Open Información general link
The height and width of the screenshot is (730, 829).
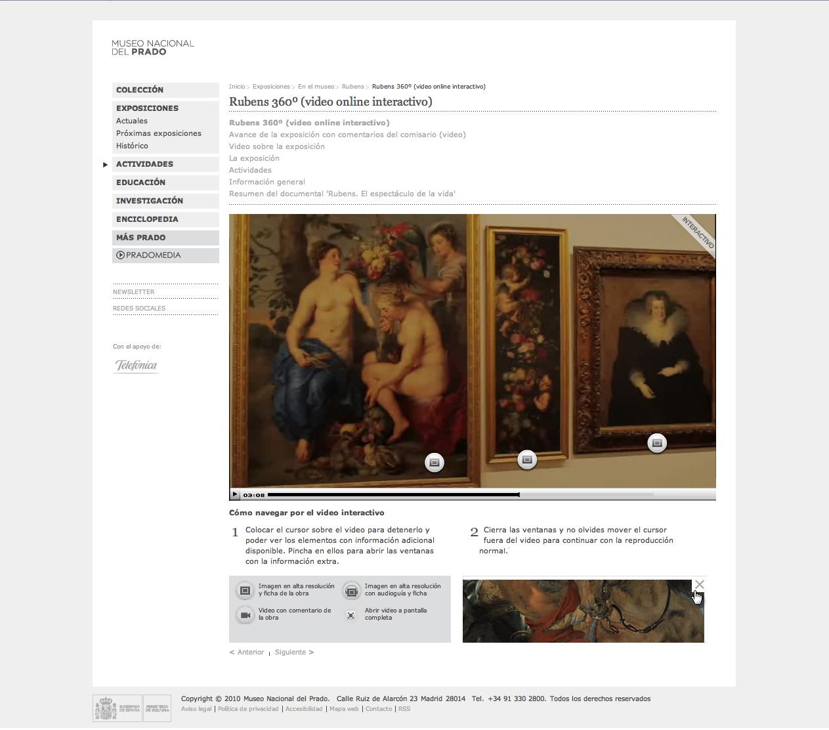[267, 182]
